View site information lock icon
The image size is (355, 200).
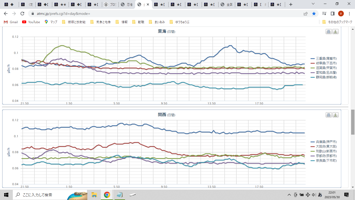coord(33,14)
